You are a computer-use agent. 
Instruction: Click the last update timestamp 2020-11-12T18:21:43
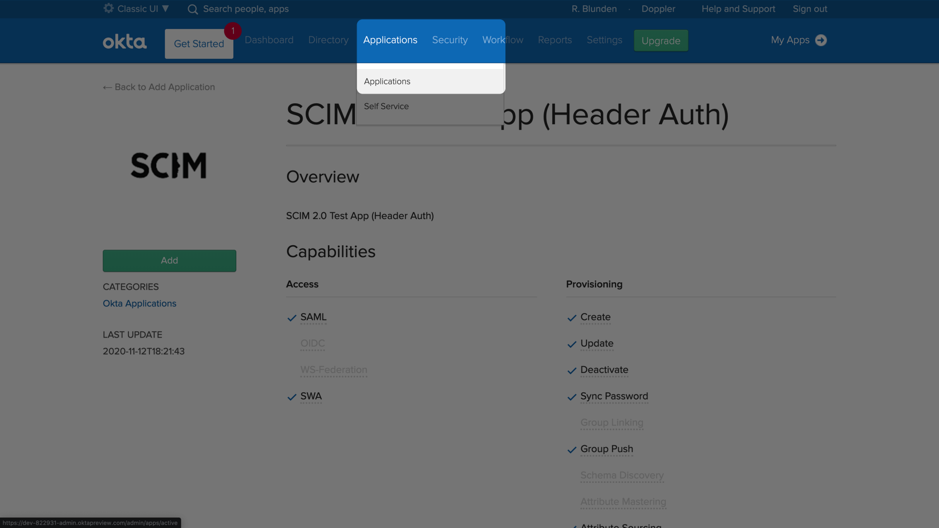click(144, 352)
